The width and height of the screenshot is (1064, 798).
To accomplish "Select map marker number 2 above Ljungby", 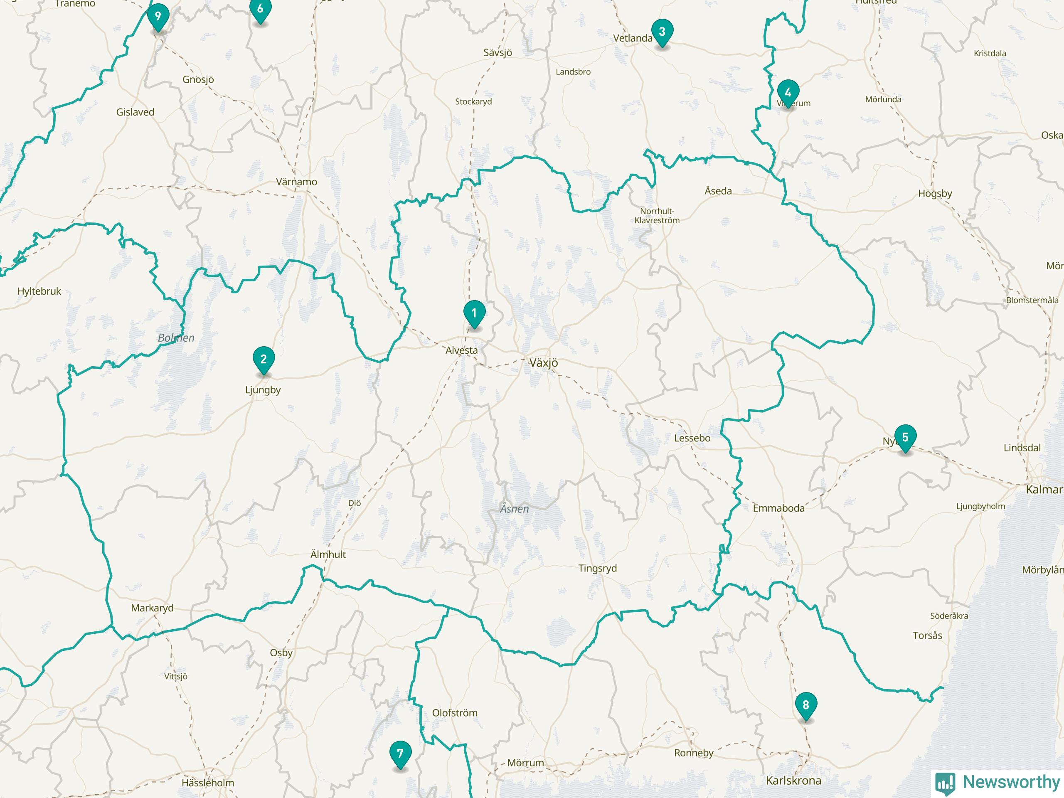I will [x=264, y=361].
